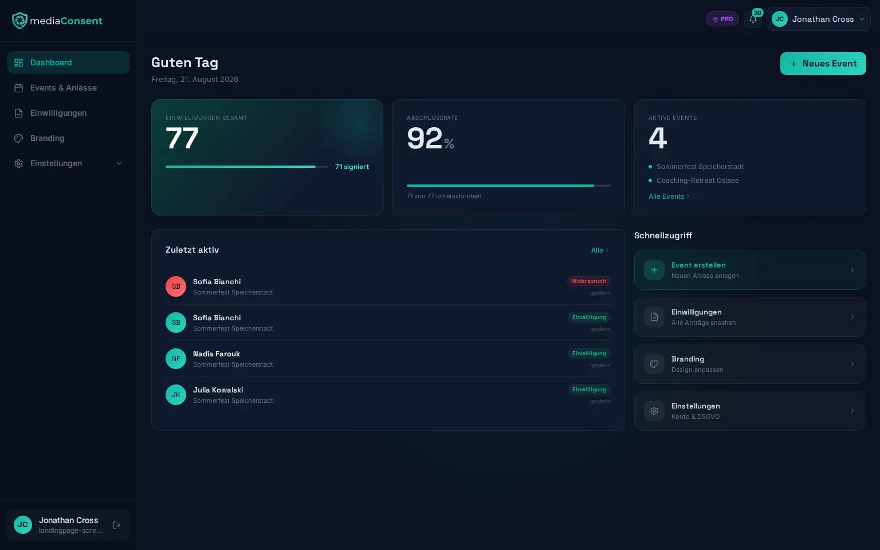Click '71 von 77 unterschrieben' text
Screen dimensions: 880x550
click(444, 196)
